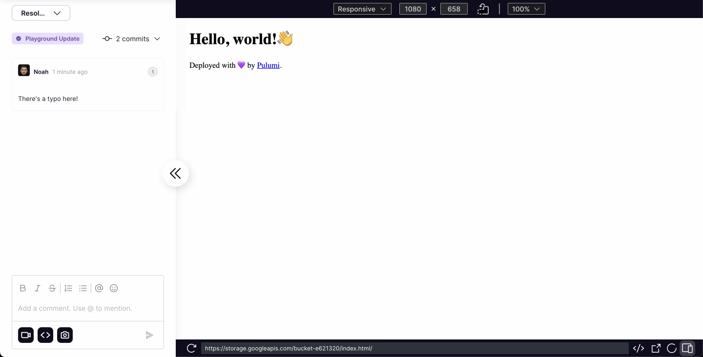Click the @ mention icon
Image resolution: width=703 pixels, height=357 pixels.
99,288
